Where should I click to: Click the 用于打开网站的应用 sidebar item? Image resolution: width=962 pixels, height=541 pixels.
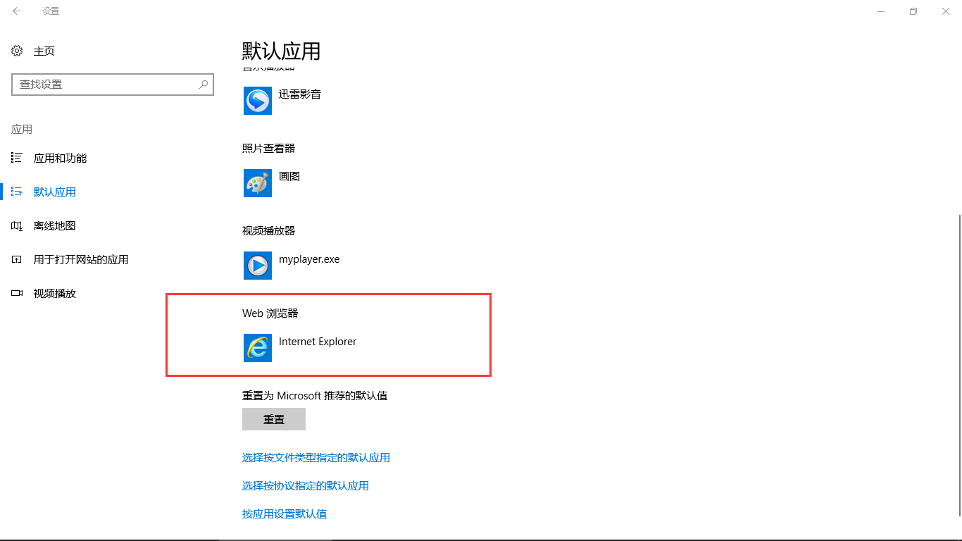(x=81, y=259)
